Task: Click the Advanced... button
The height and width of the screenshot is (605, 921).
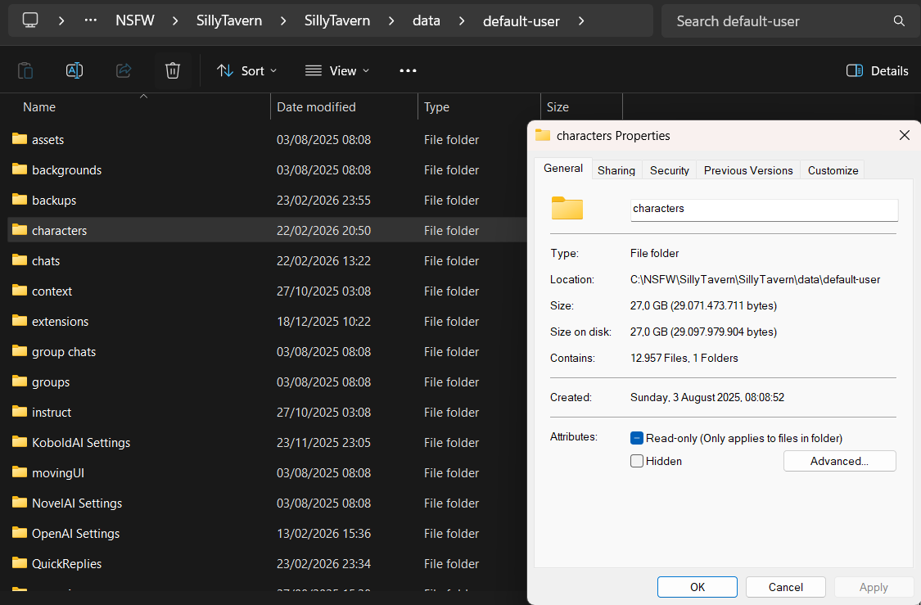Action: [x=839, y=461]
